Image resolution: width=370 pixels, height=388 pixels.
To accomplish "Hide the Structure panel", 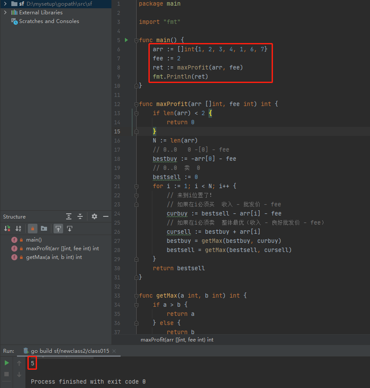I will coord(106,216).
